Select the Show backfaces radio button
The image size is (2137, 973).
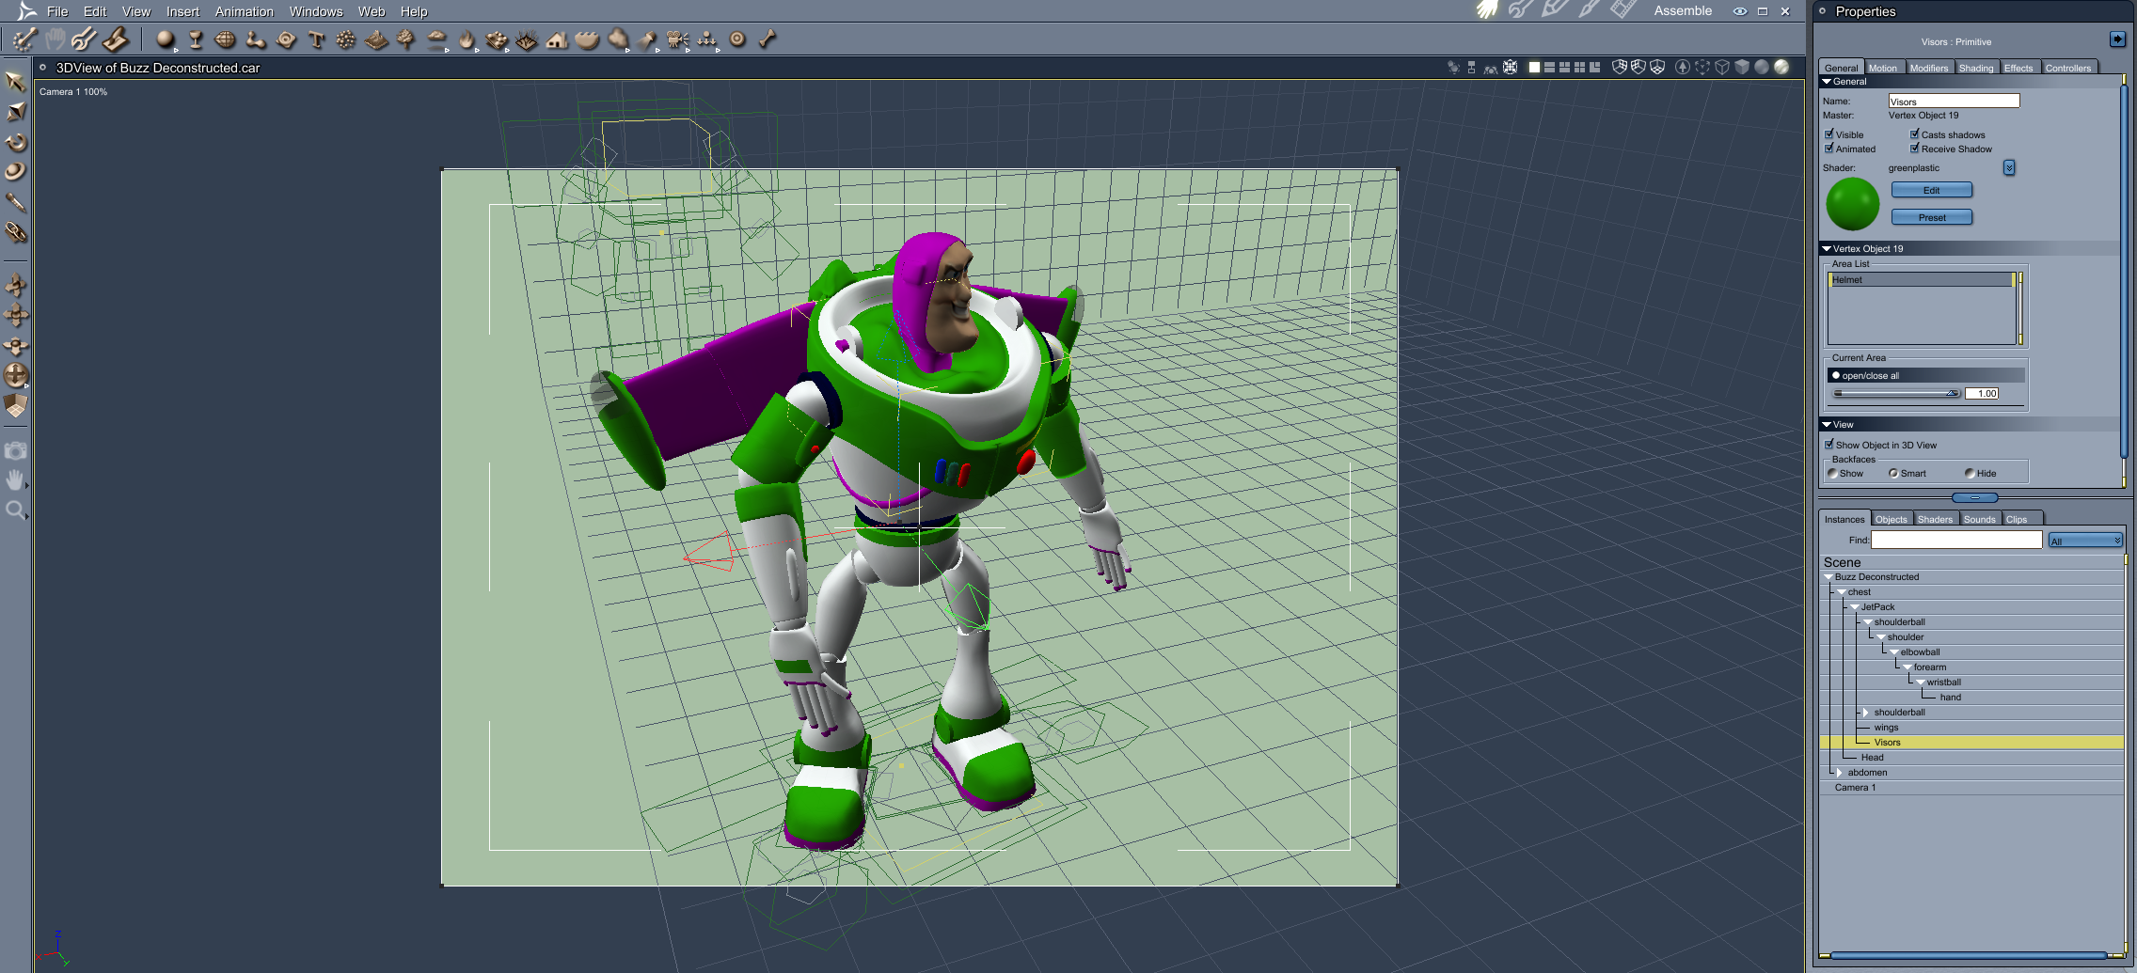[1832, 474]
